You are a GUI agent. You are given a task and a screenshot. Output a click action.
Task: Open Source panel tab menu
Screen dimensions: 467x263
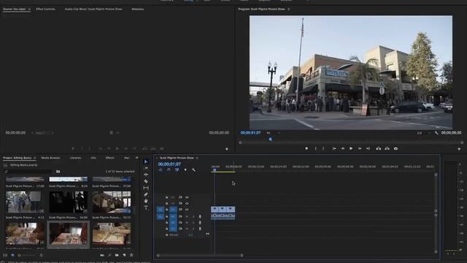[x=29, y=9]
